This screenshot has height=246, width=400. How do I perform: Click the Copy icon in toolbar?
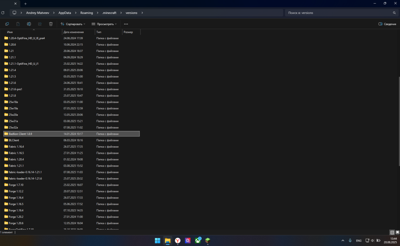[x=7, y=24]
